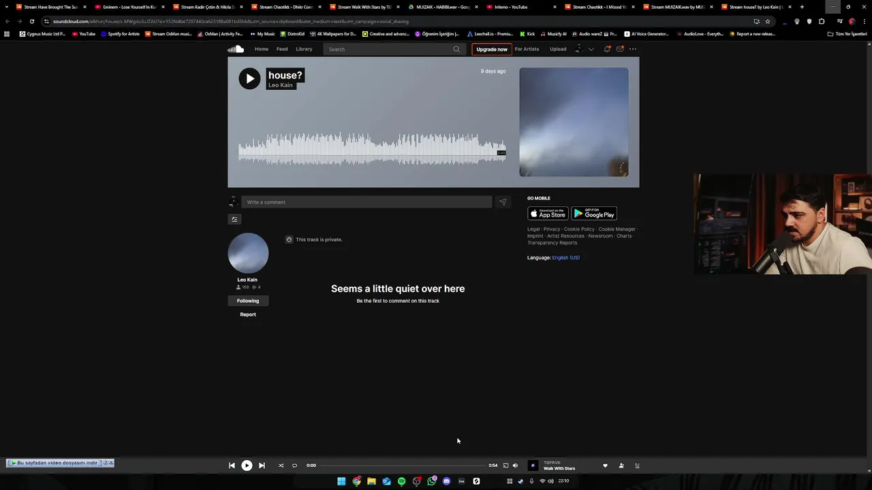The image size is (872, 490).
Task: Click the Upgrade now button
Action: coord(492,49)
